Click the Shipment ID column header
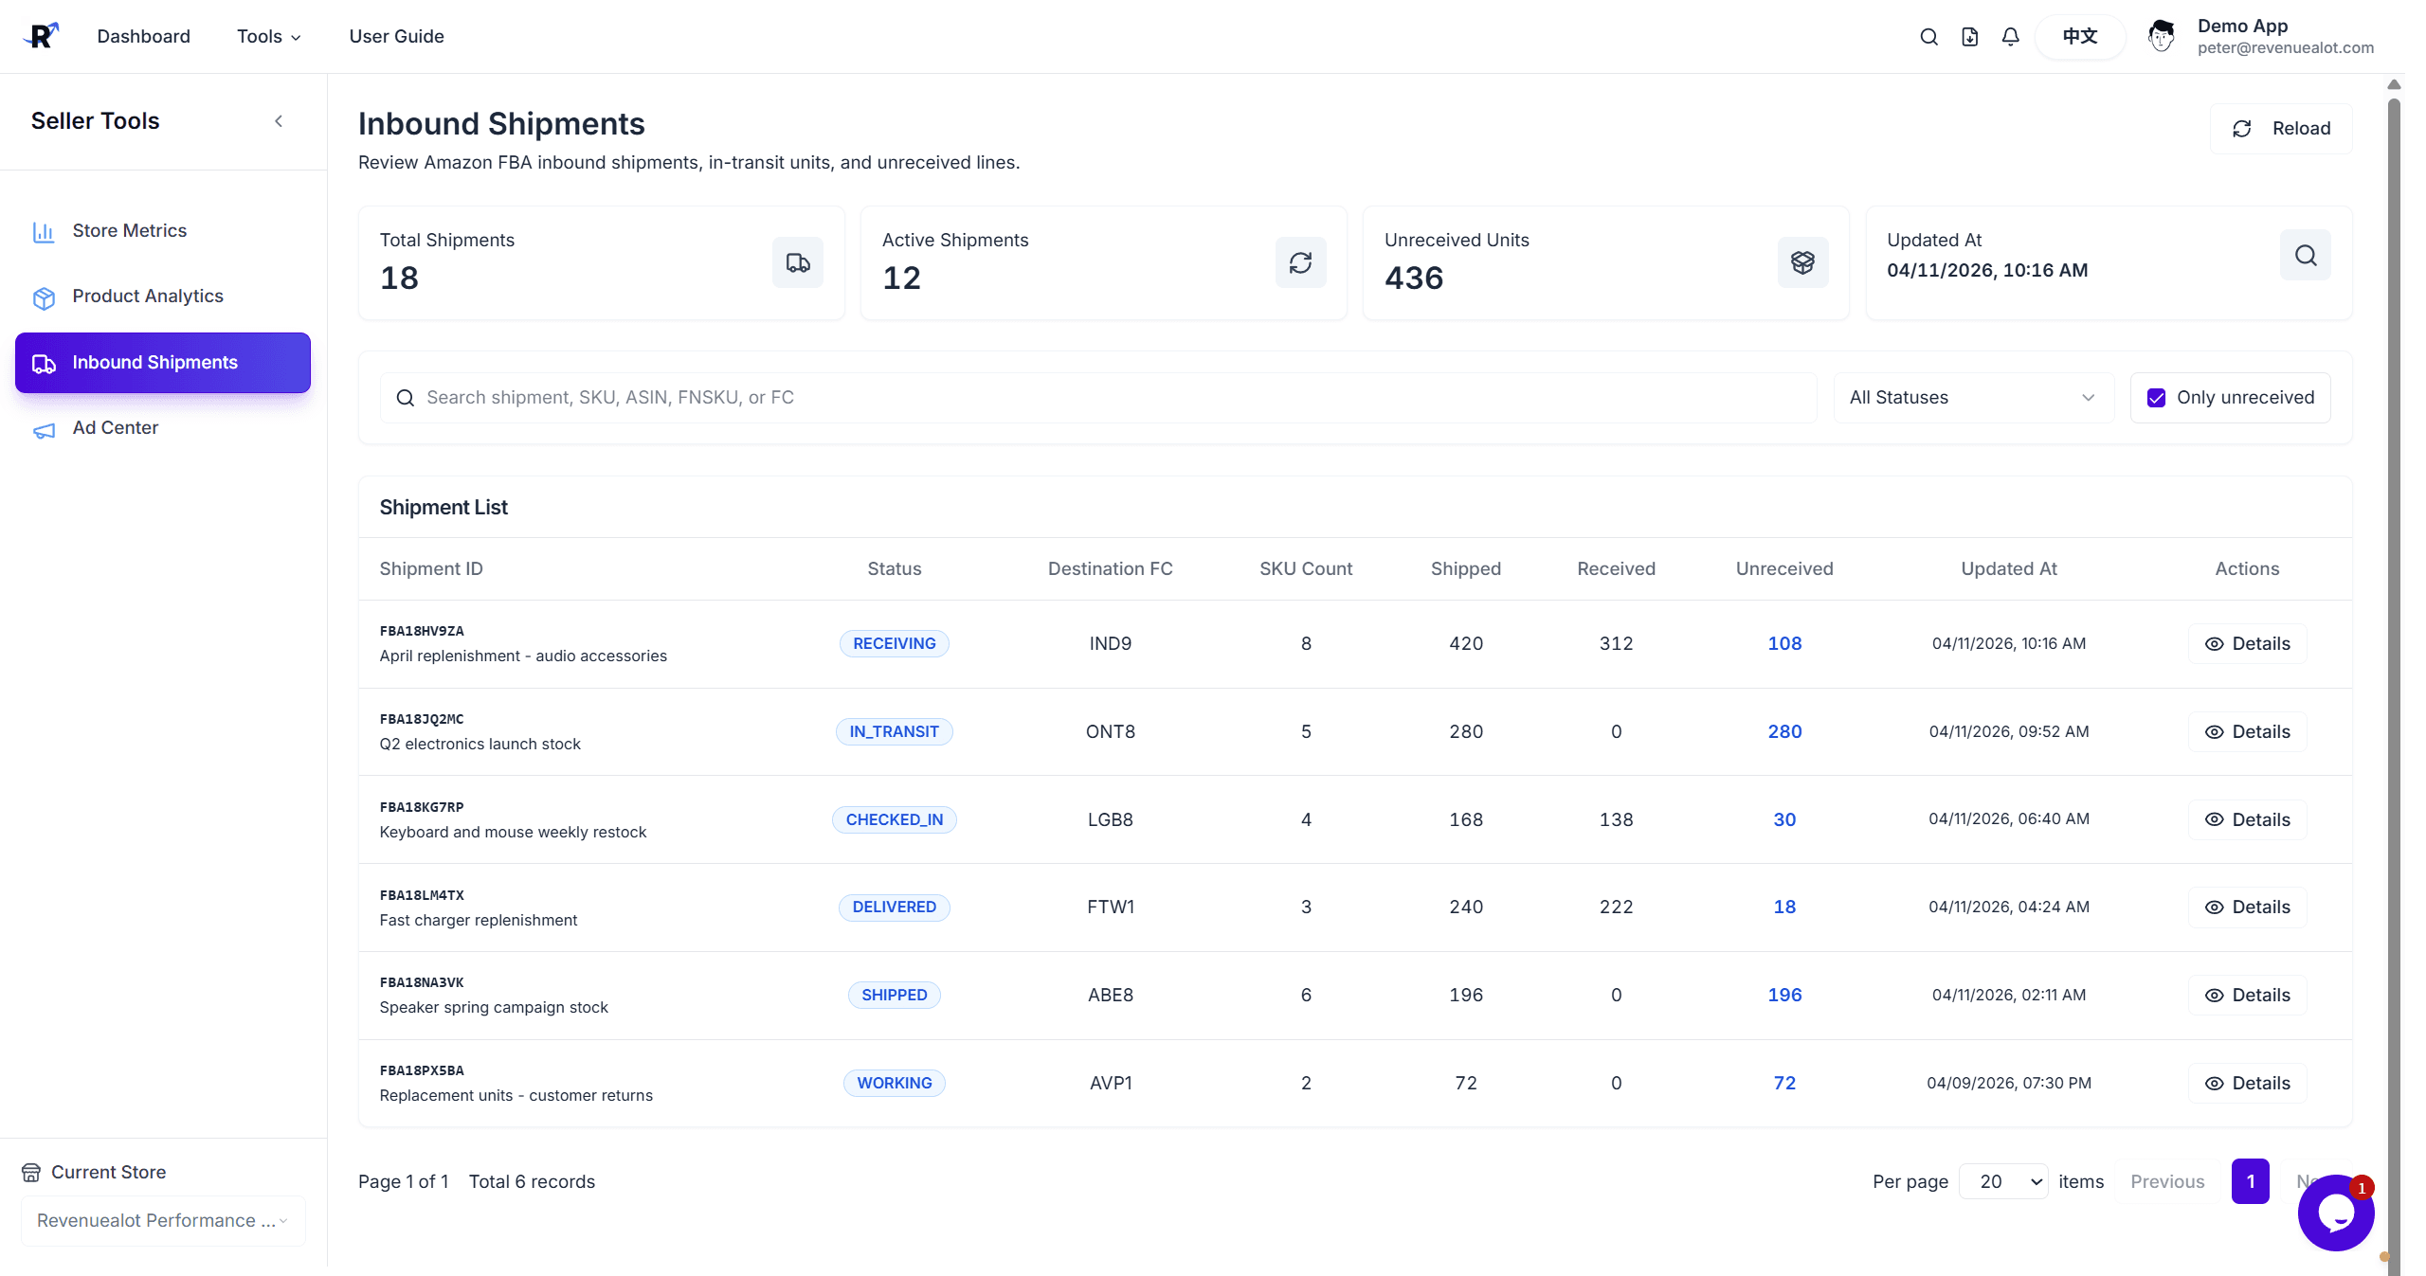2426x1276 pixels. (431, 569)
